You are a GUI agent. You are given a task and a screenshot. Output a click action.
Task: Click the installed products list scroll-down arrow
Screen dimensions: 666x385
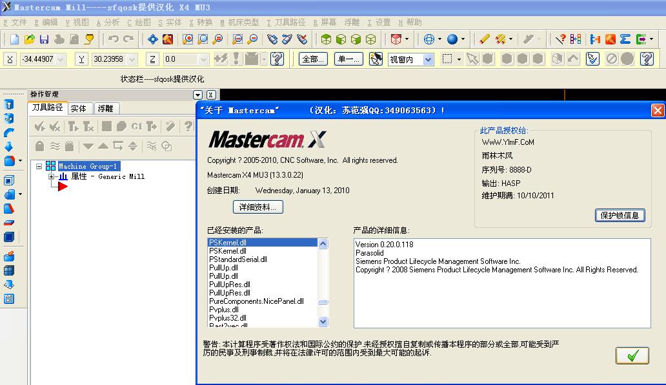[323, 321]
